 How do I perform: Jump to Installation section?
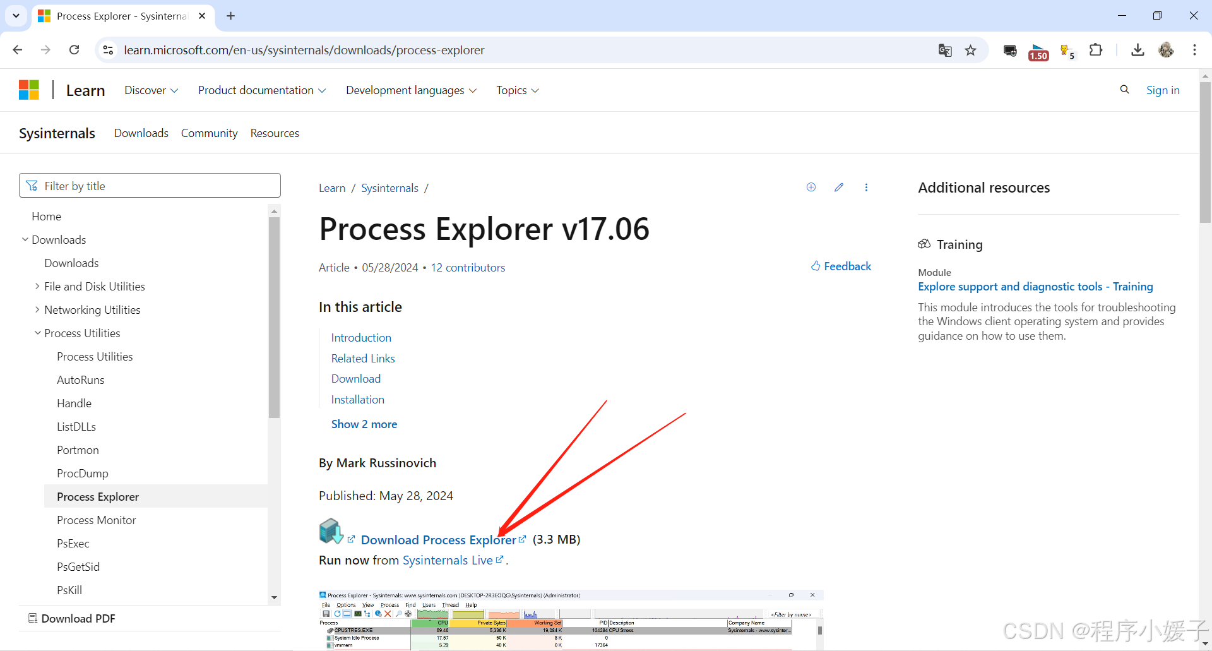pyautogui.click(x=358, y=400)
